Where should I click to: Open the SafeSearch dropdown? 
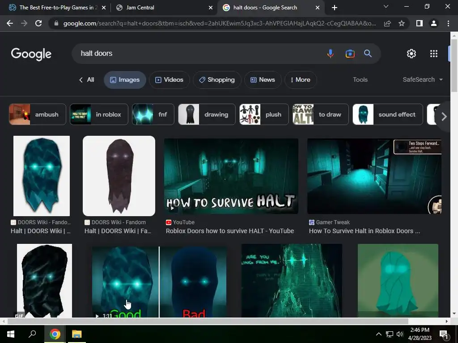click(x=422, y=79)
